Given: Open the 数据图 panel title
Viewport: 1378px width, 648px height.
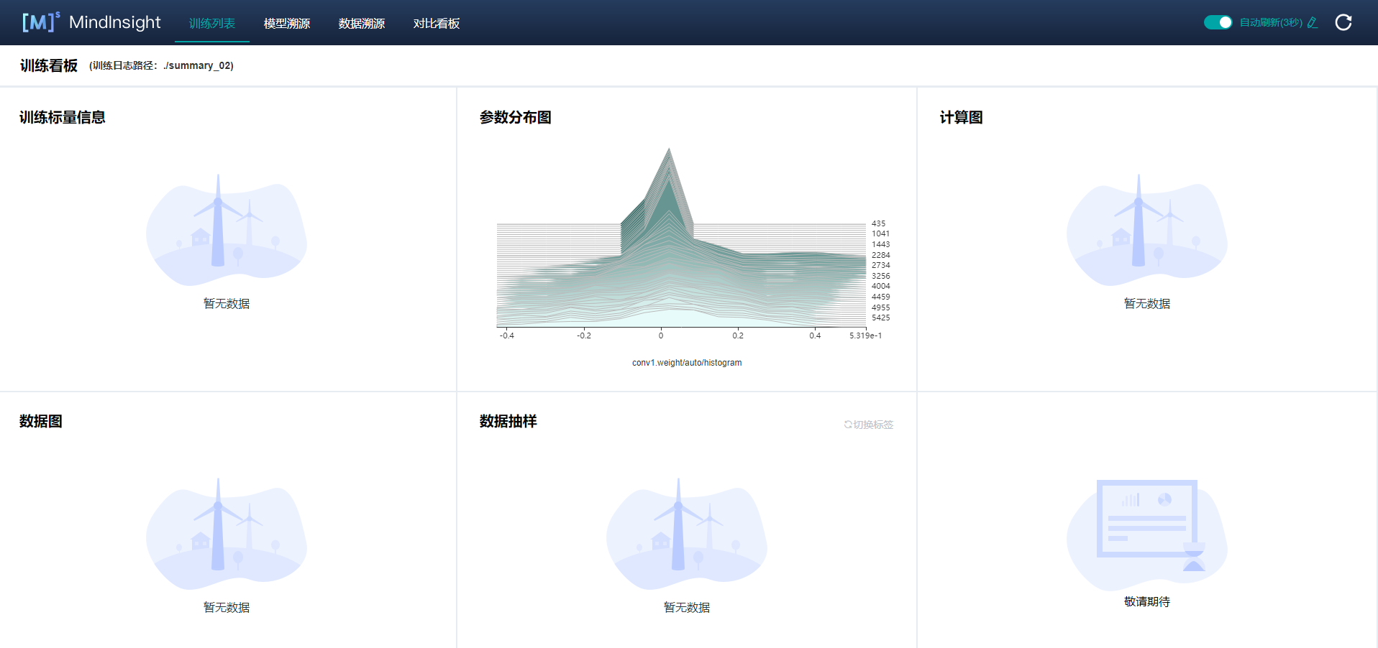Looking at the screenshot, I should (41, 421).
